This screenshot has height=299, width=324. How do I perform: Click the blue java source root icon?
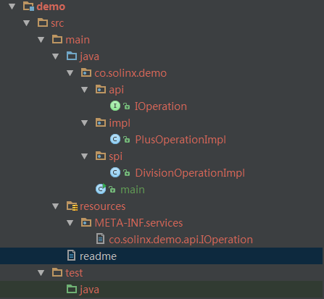[72, 56]
